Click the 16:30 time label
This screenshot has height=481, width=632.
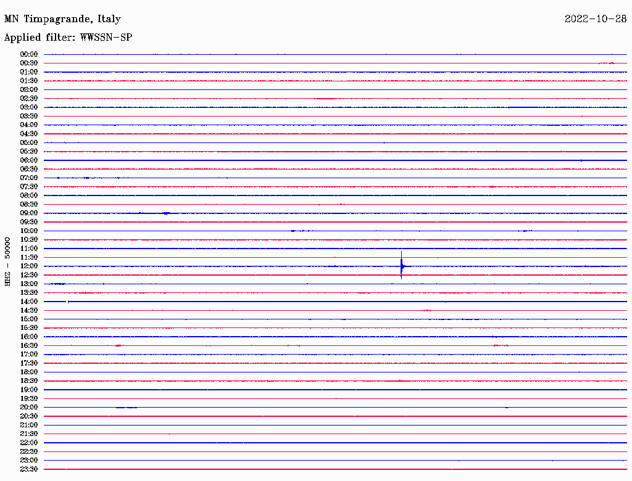29,346
